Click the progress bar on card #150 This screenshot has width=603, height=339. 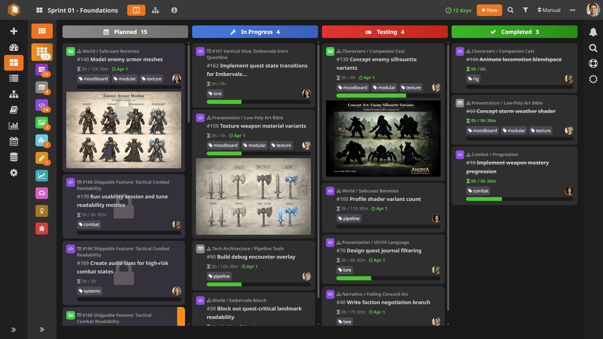point(258,153)
